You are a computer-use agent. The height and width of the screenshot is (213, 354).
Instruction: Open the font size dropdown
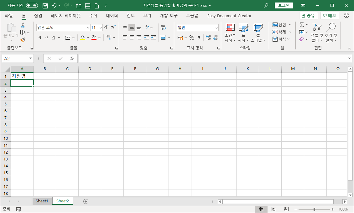point(101,28)
